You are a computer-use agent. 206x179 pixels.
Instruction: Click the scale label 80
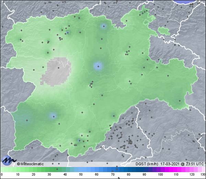128,175
